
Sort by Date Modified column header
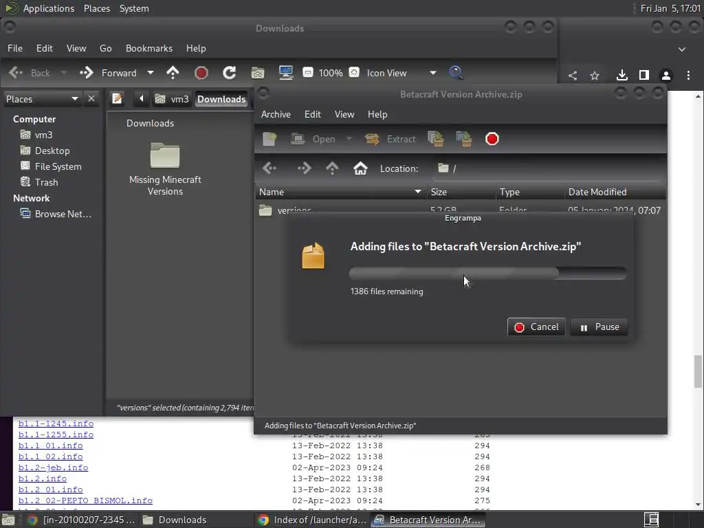[x=615, y=192]
